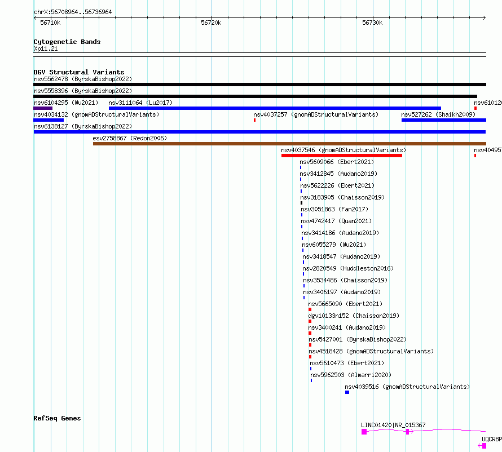The width and height of the screenshot is (502, 452).
Task: Click the red dgv10133n152 marker
Action: point(310,321)
